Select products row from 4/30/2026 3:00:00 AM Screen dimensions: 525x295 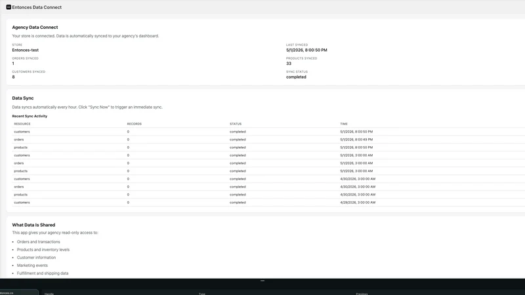point(268,195)
